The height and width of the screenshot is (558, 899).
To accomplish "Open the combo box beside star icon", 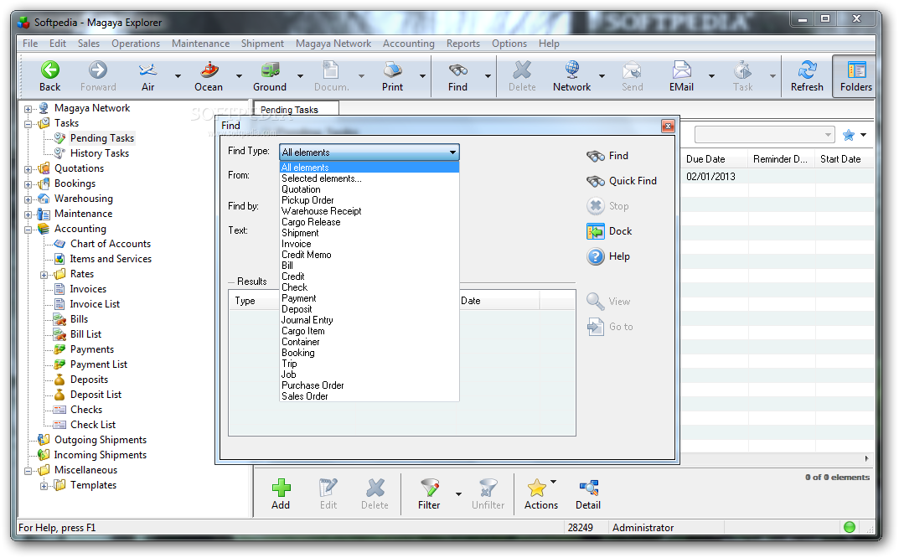I will (764, 136).
